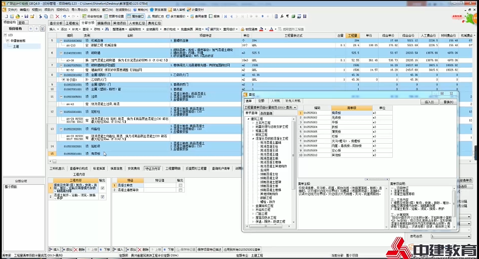Click the New file icon in toolbar
The height and width of the screenshot is (259, 479).
(x=6, y=16)
